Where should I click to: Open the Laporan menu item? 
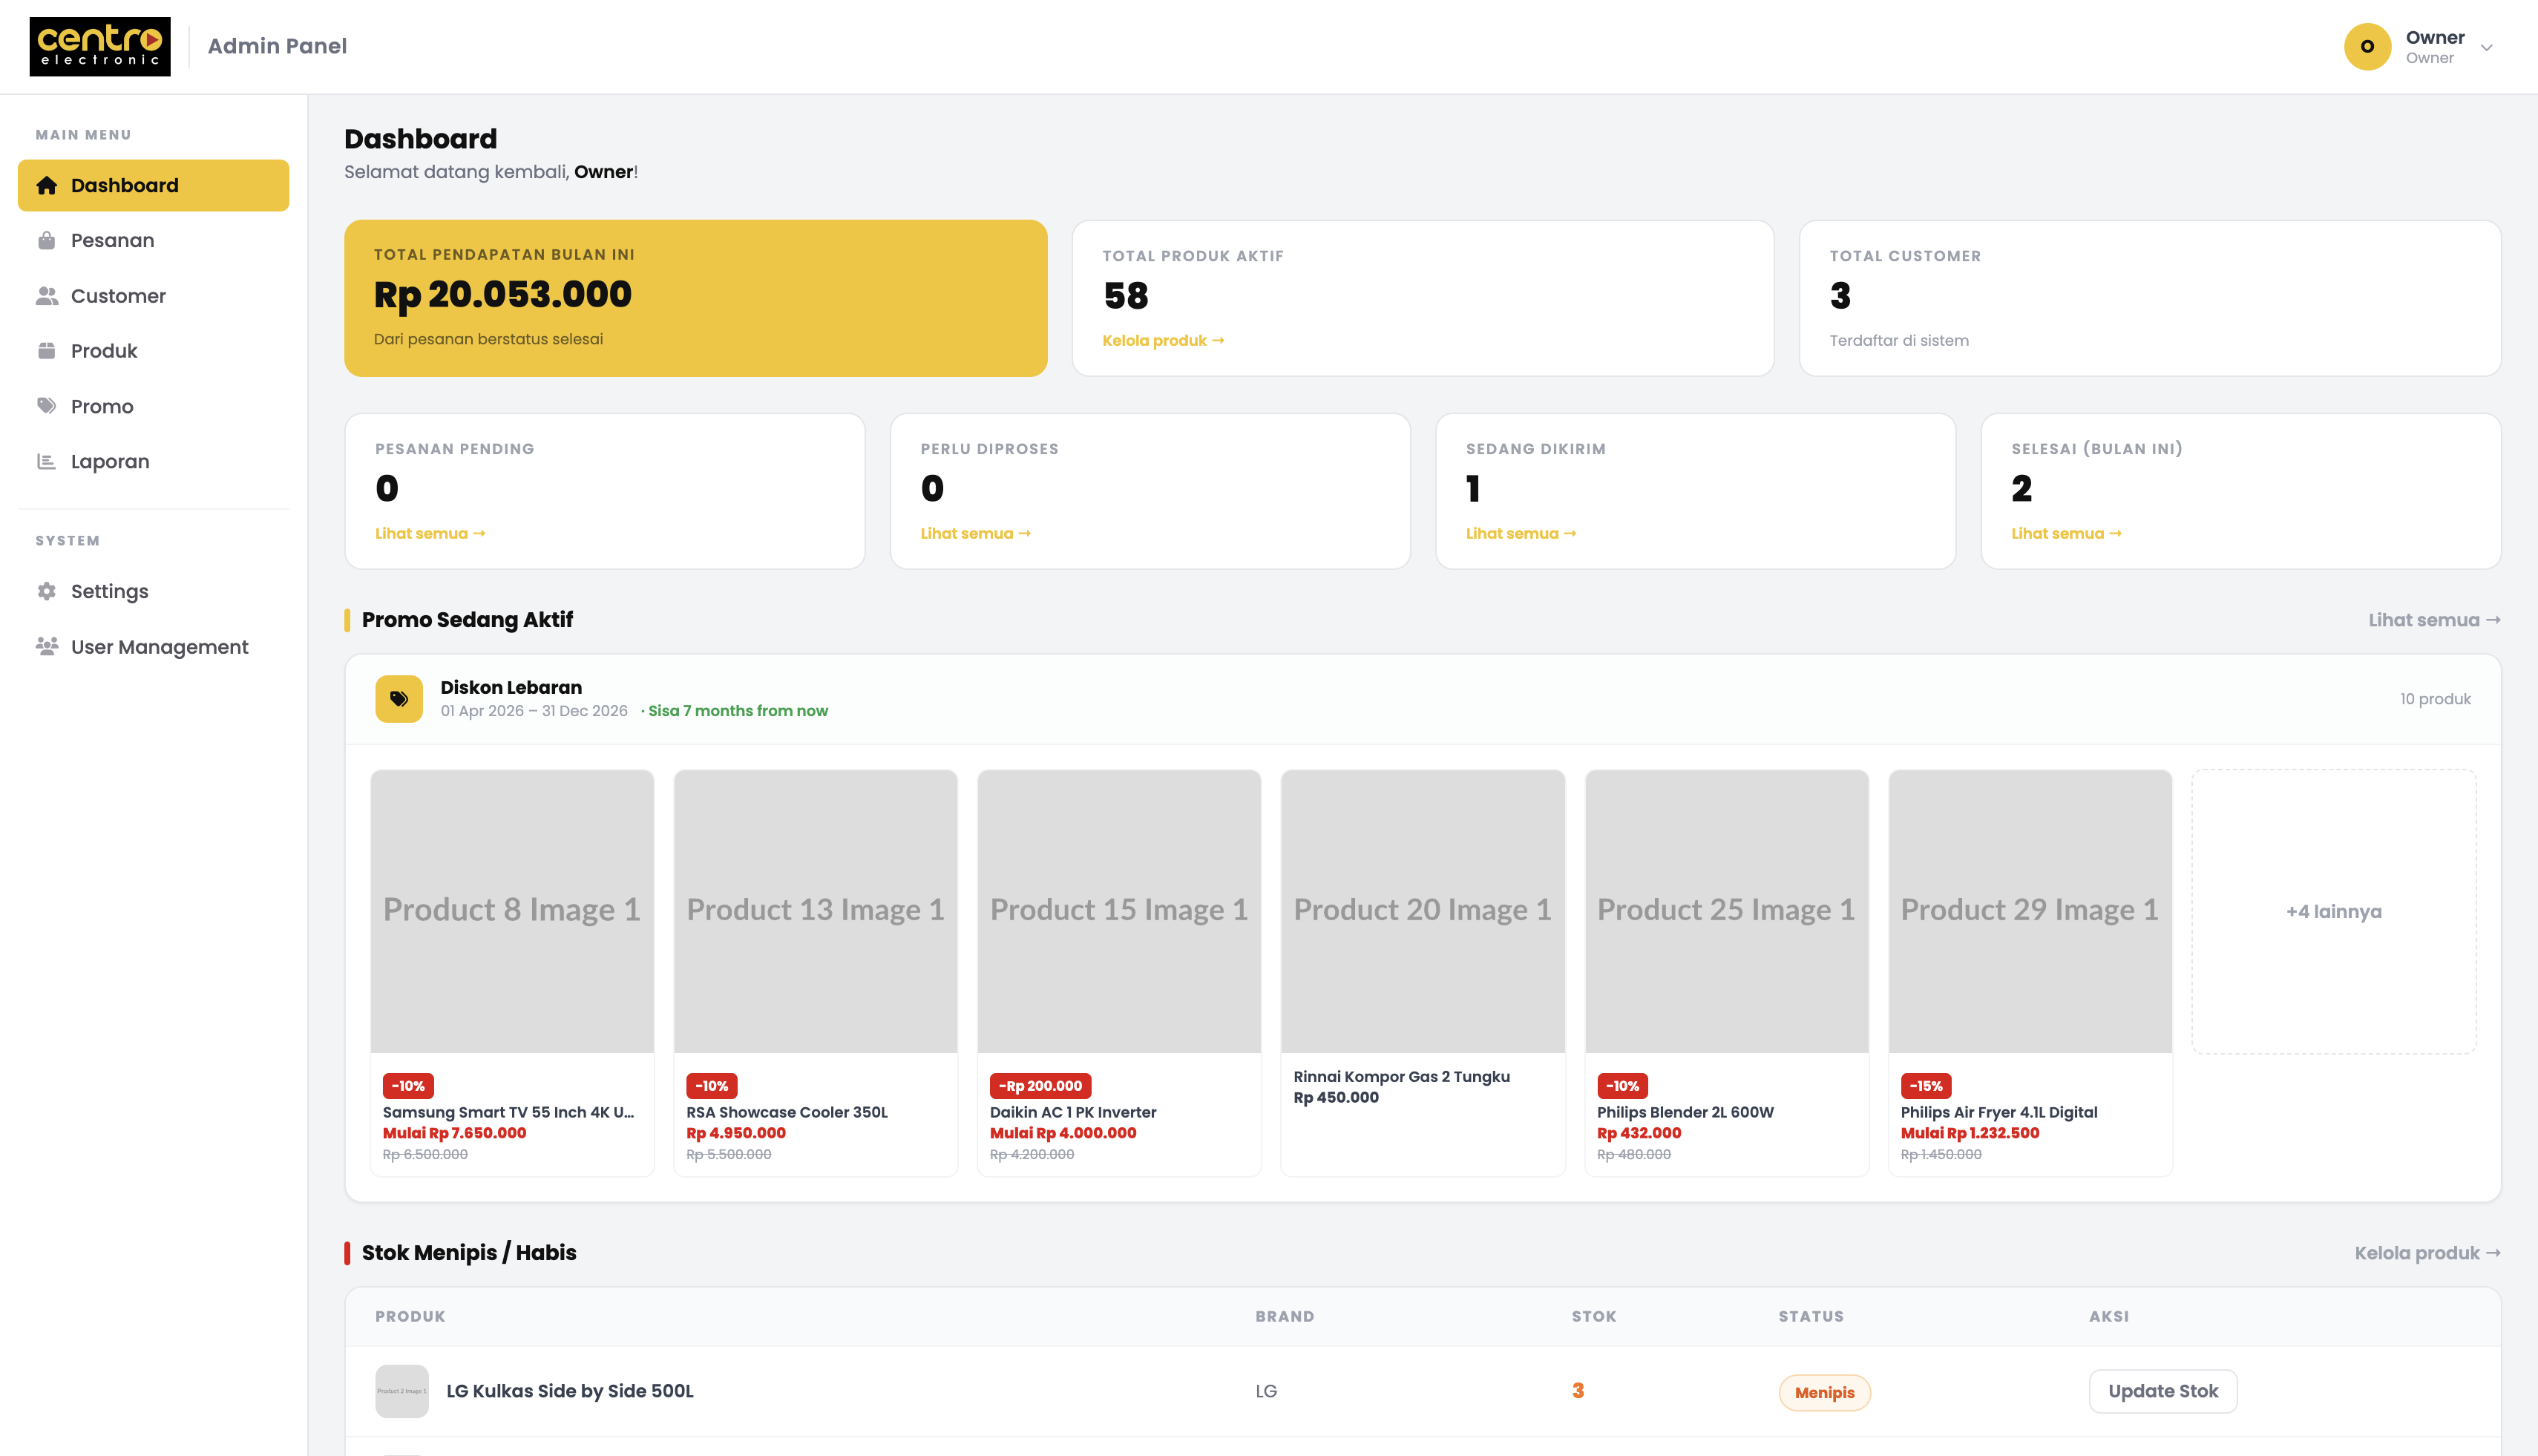coord(153,461)
